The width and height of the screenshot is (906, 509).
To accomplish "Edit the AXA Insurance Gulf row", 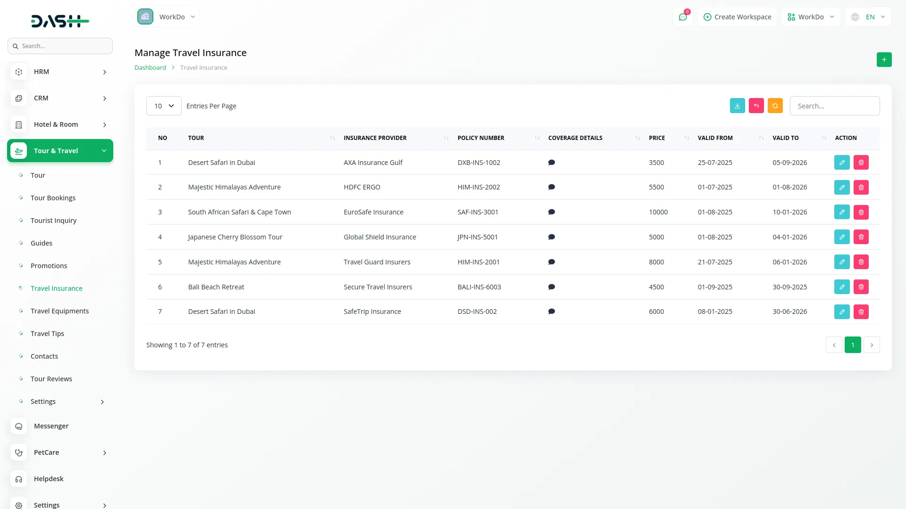I will coord(842,163).
